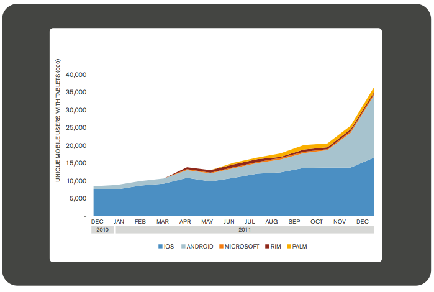Click the JUL month label
Image resolution: width=434 pixels, height=292 pixels.
250,222
